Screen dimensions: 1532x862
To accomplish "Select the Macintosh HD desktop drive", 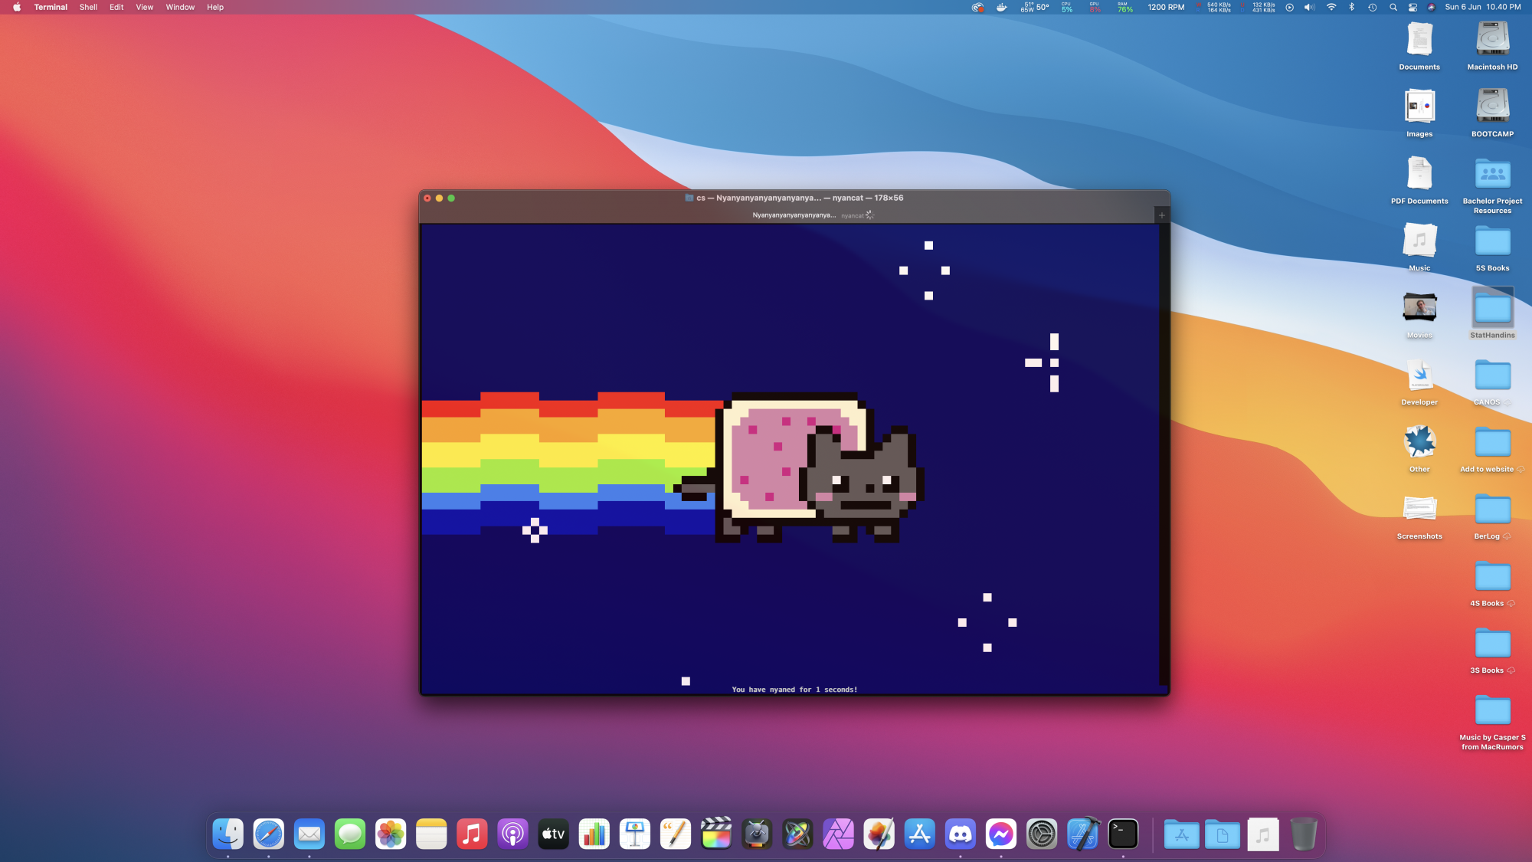I will click(1492, 46).
